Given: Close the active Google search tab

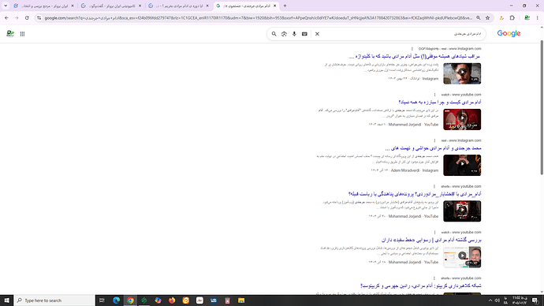Looking at the screenshot, I should pos(275,6).
